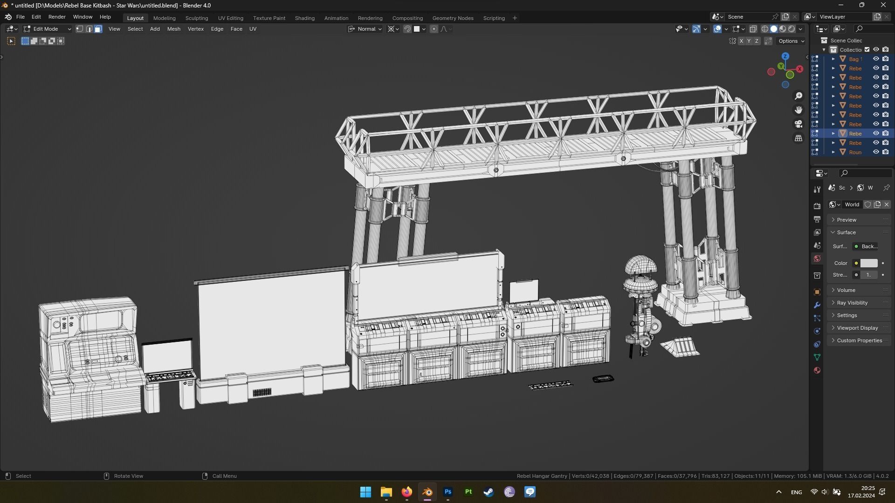
Task: Click the Back... surface shader button
Action: pos(865,246)
